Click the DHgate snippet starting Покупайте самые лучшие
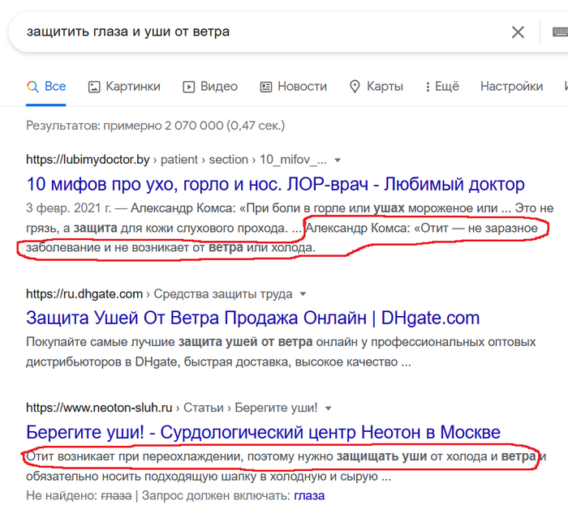 coord(281,352)
